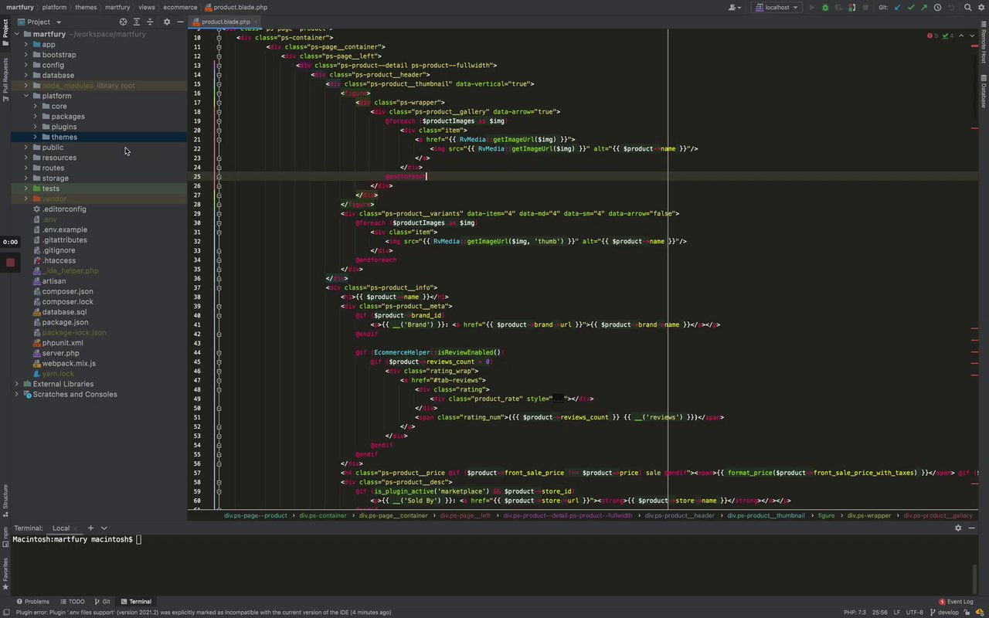Click the Debug bug icon
Screen dimensions: 989x618
(825, 7)
